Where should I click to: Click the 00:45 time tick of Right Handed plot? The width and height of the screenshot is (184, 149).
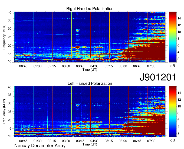click(23, 66)
